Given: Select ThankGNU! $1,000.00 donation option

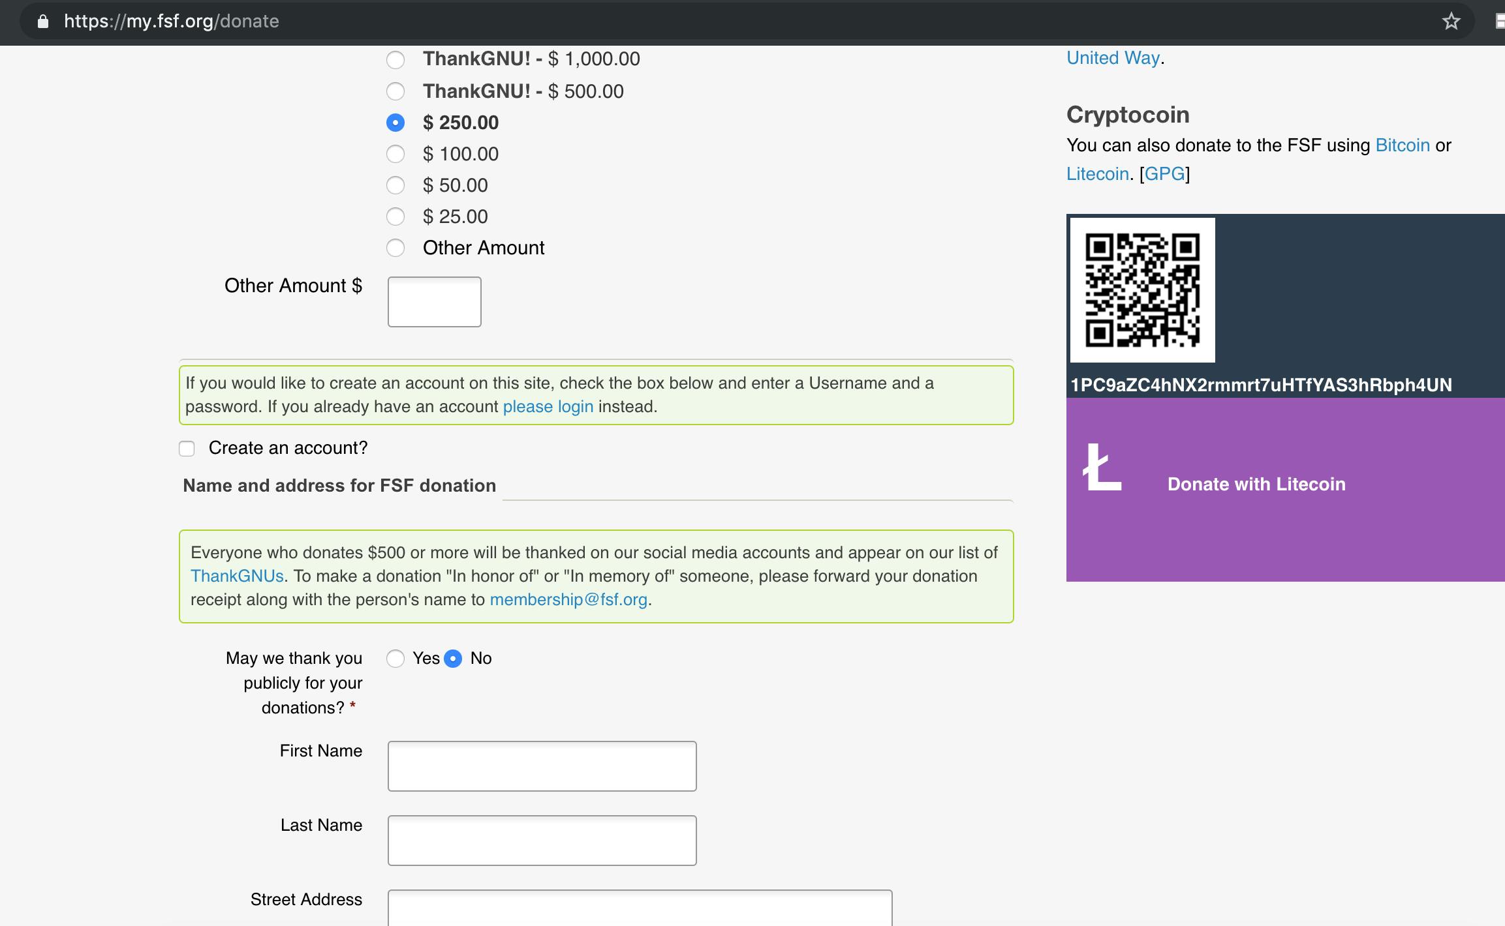Looking at the screenshot, I should (x=396, y=60).
